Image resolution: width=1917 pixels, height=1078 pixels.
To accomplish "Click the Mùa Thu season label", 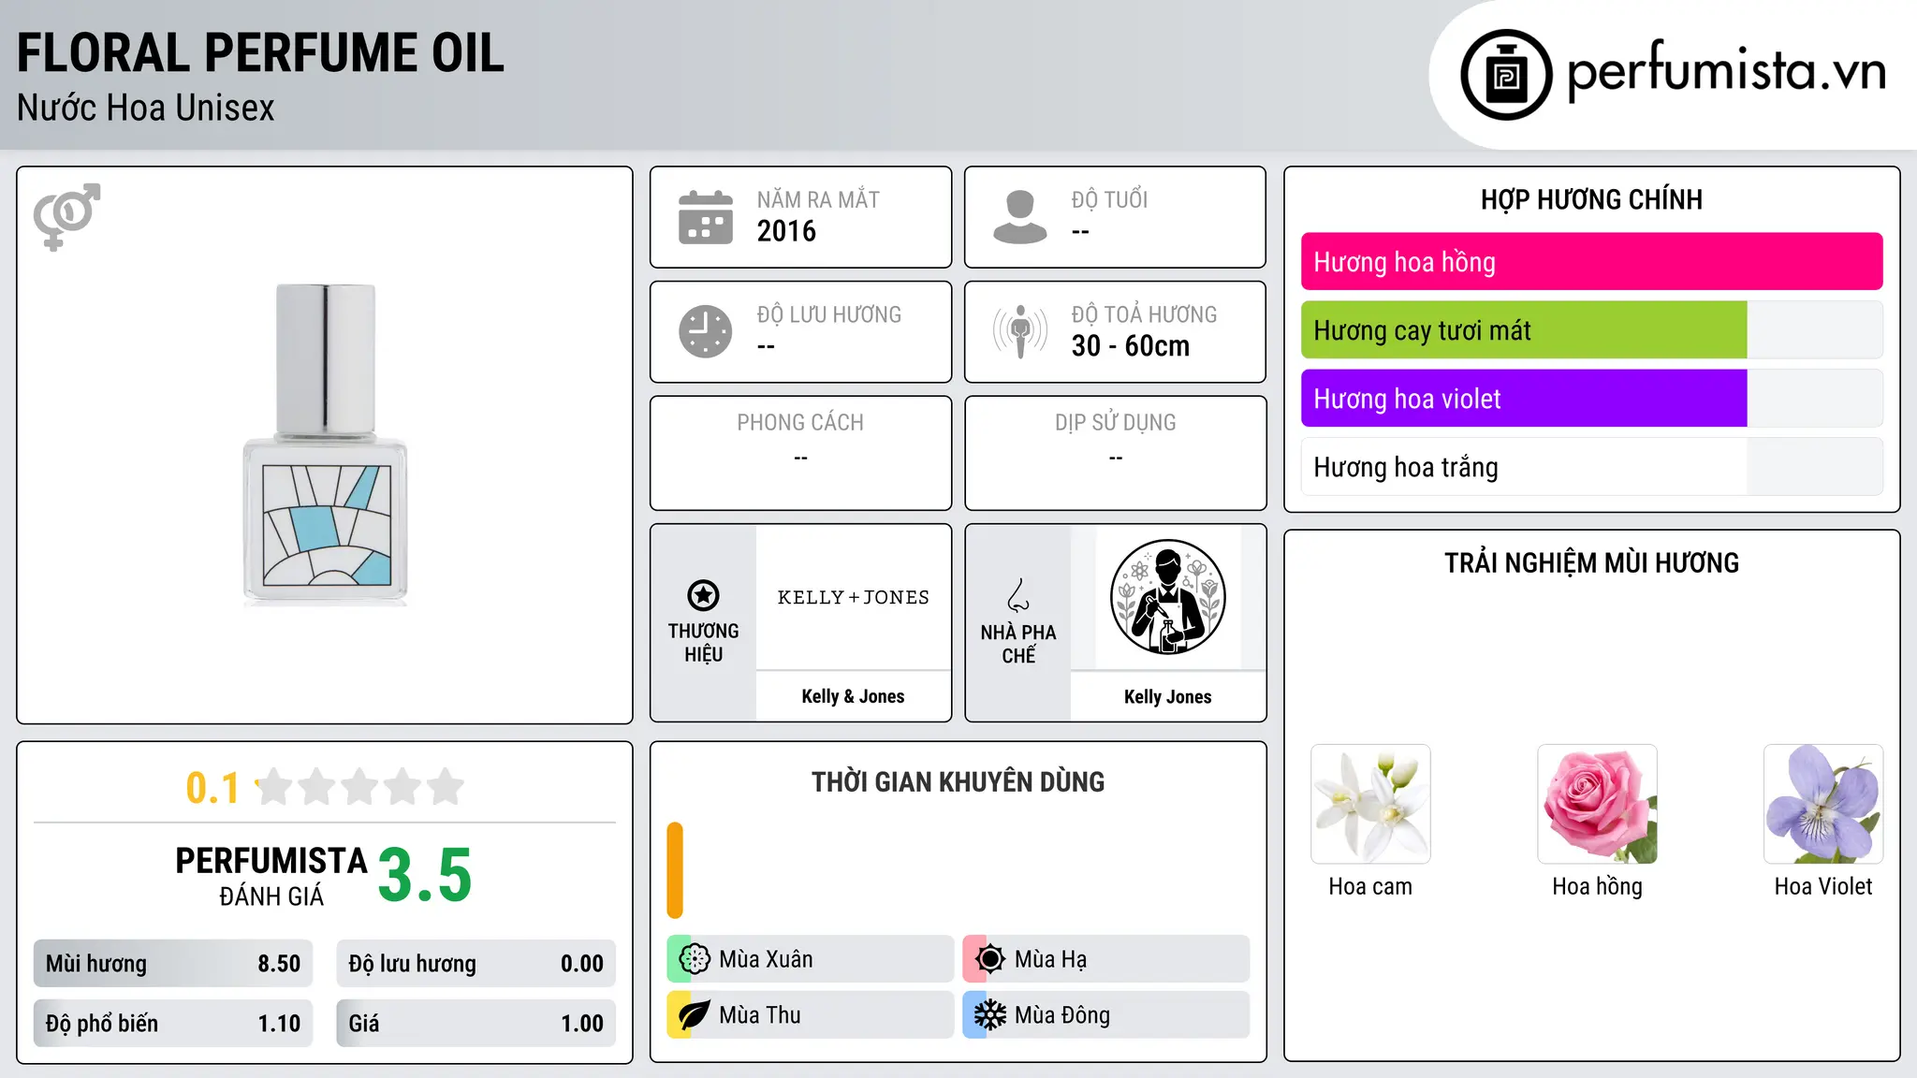I will point(759,1015).
